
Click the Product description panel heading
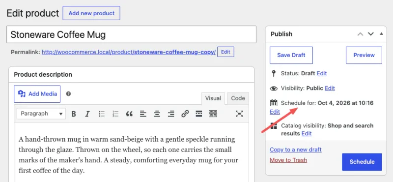click(x=43, y=75)
